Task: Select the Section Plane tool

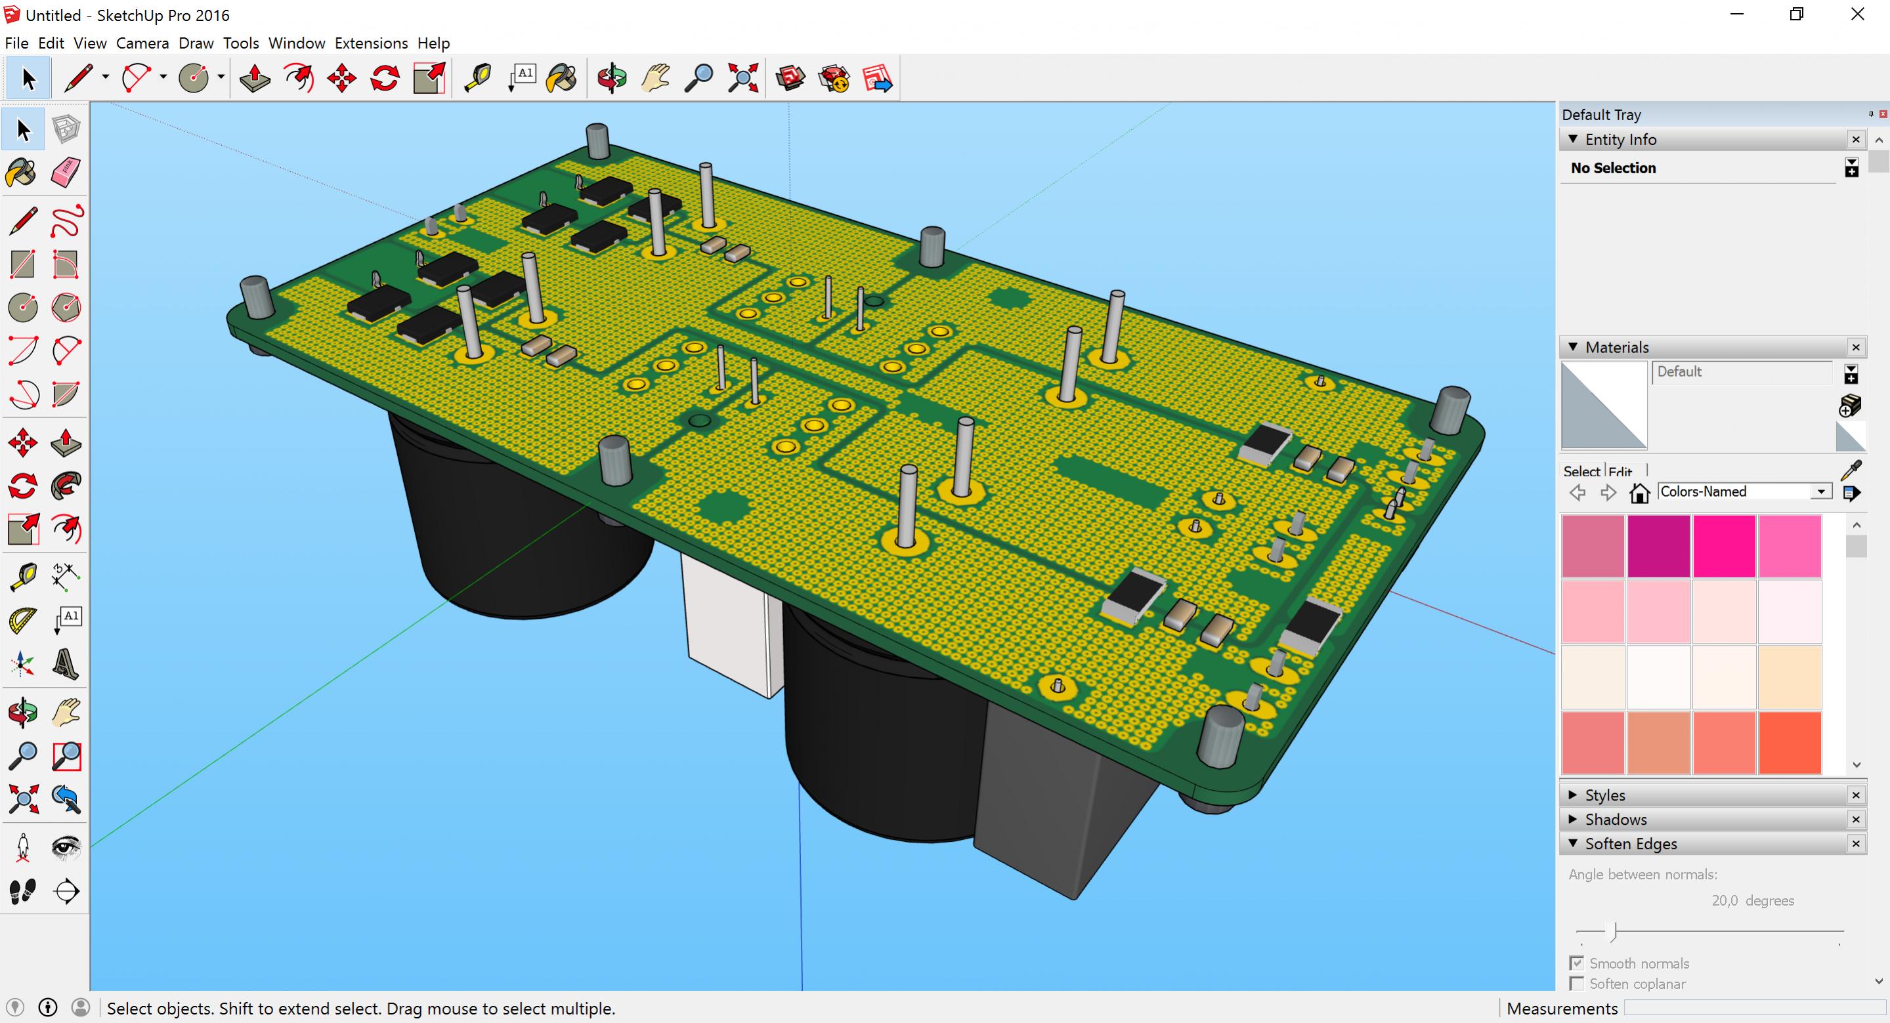Action: point(66,891)
